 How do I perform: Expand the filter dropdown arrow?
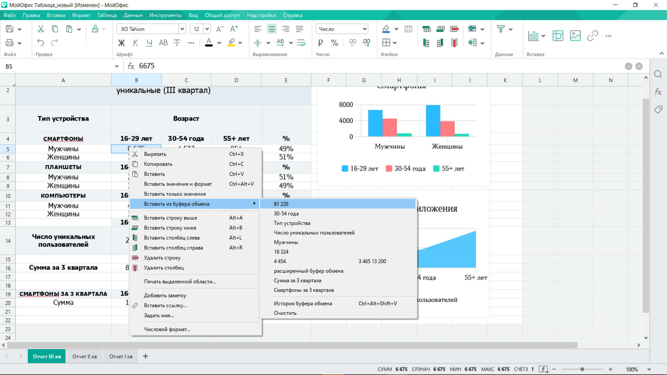pos(511,30)
